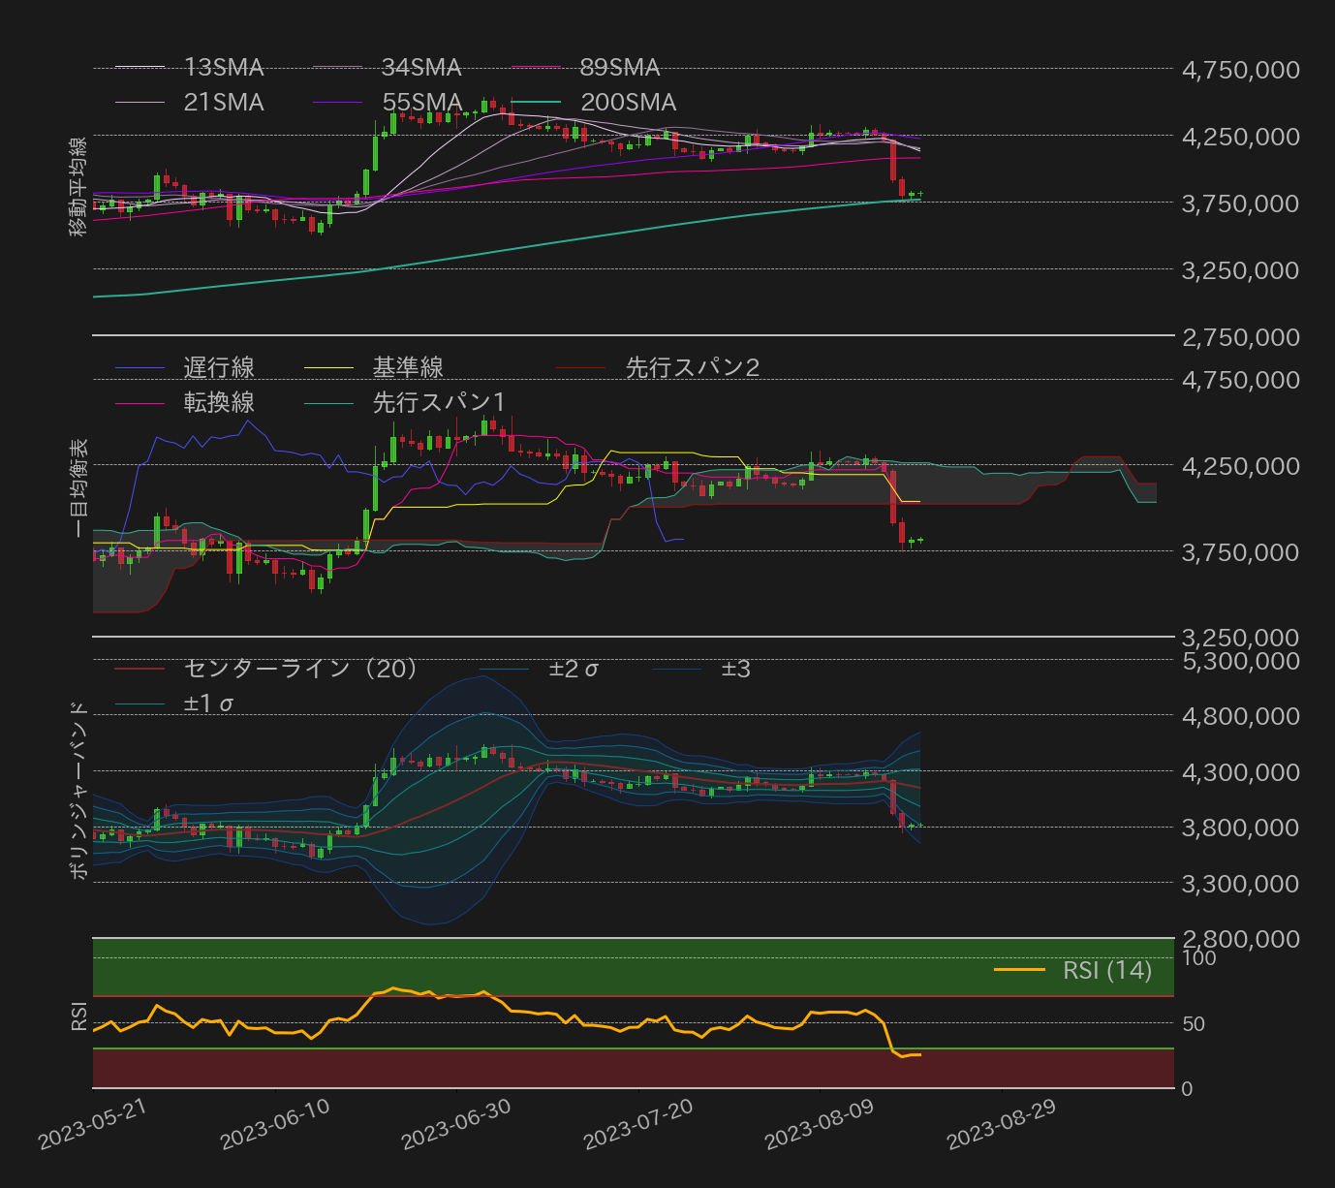Select 4,250,000 tick in the 移動平均線 panel

(x=1241, y=136)
